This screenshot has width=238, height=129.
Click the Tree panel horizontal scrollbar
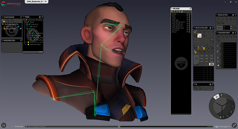point(33,52)
